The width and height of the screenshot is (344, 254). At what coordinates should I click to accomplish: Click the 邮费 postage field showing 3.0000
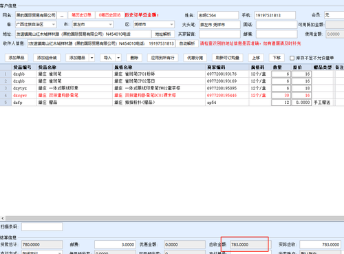(x=115, y=244)
